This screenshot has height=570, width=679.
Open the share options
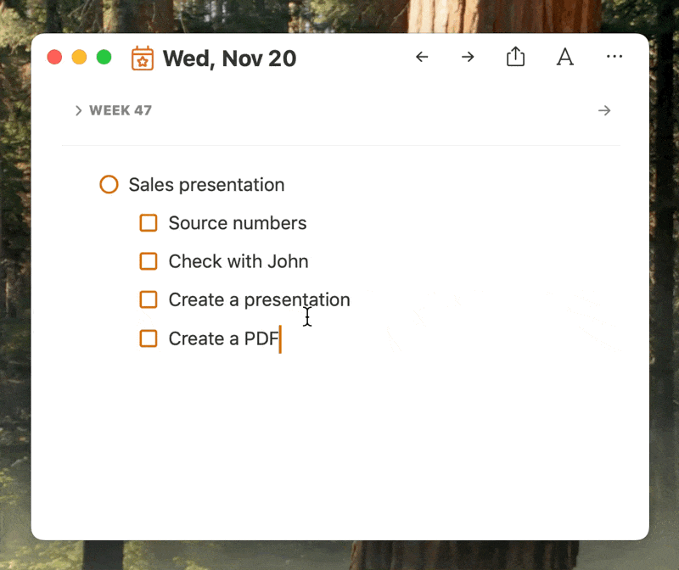pyautogui.click(x=515, y=56)
